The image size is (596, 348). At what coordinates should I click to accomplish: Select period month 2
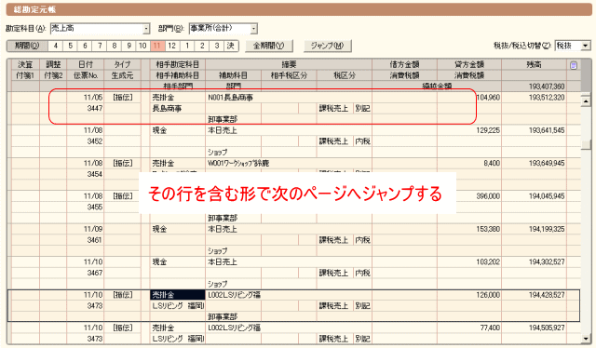point(202,46)
